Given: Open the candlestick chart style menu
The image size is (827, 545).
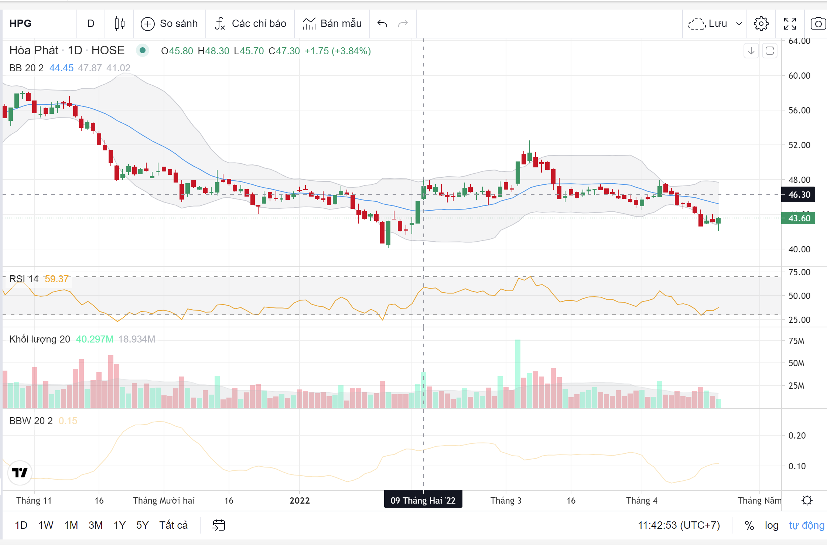Looking at the screenshot, I should [119, 24].
